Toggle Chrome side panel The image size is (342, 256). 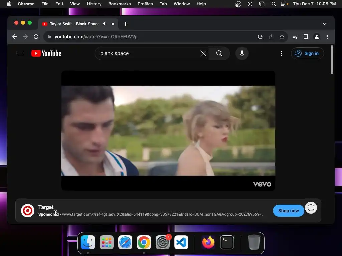click(306, 37)
